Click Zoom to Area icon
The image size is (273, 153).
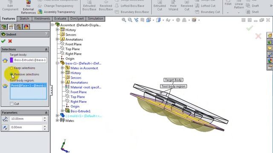(130, 20)
